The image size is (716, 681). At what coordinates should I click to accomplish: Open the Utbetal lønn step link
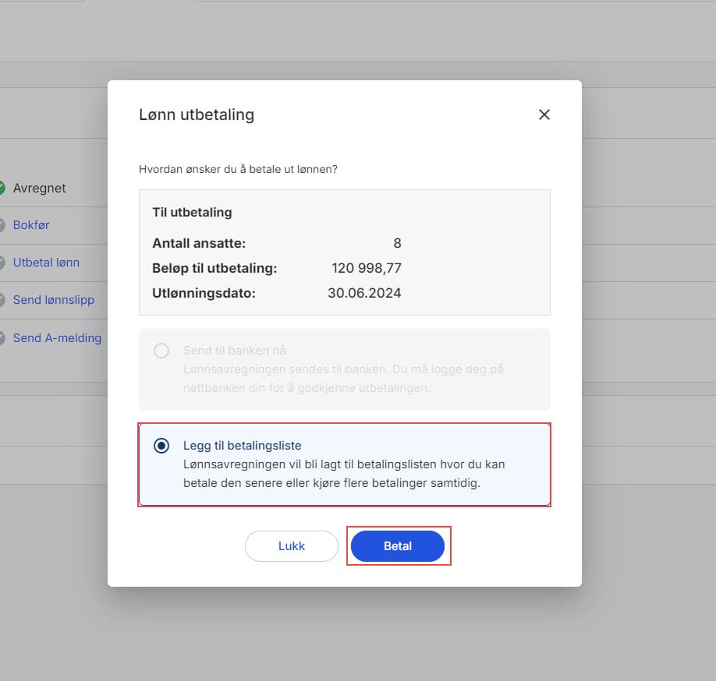[46, 263]
